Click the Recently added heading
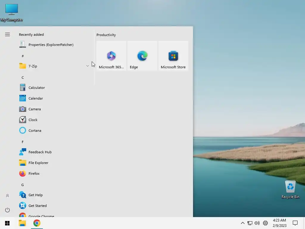The width and height of the screenshot is (305, 229). (x=31, y=35)
